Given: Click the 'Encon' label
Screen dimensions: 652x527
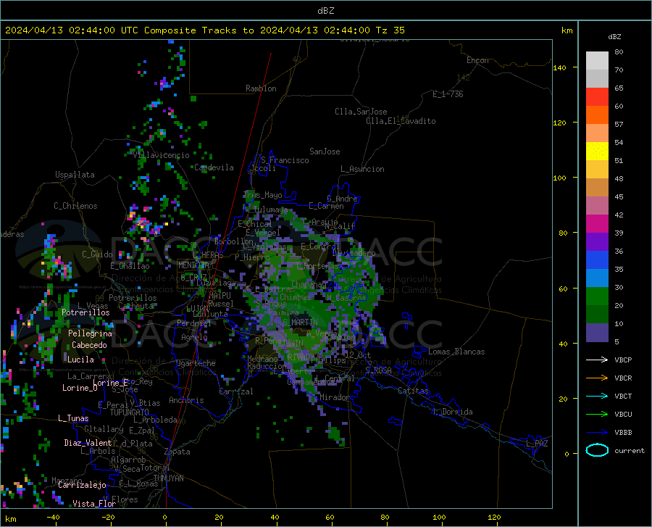Looking at the screenshot, I should tap(477, 60).
